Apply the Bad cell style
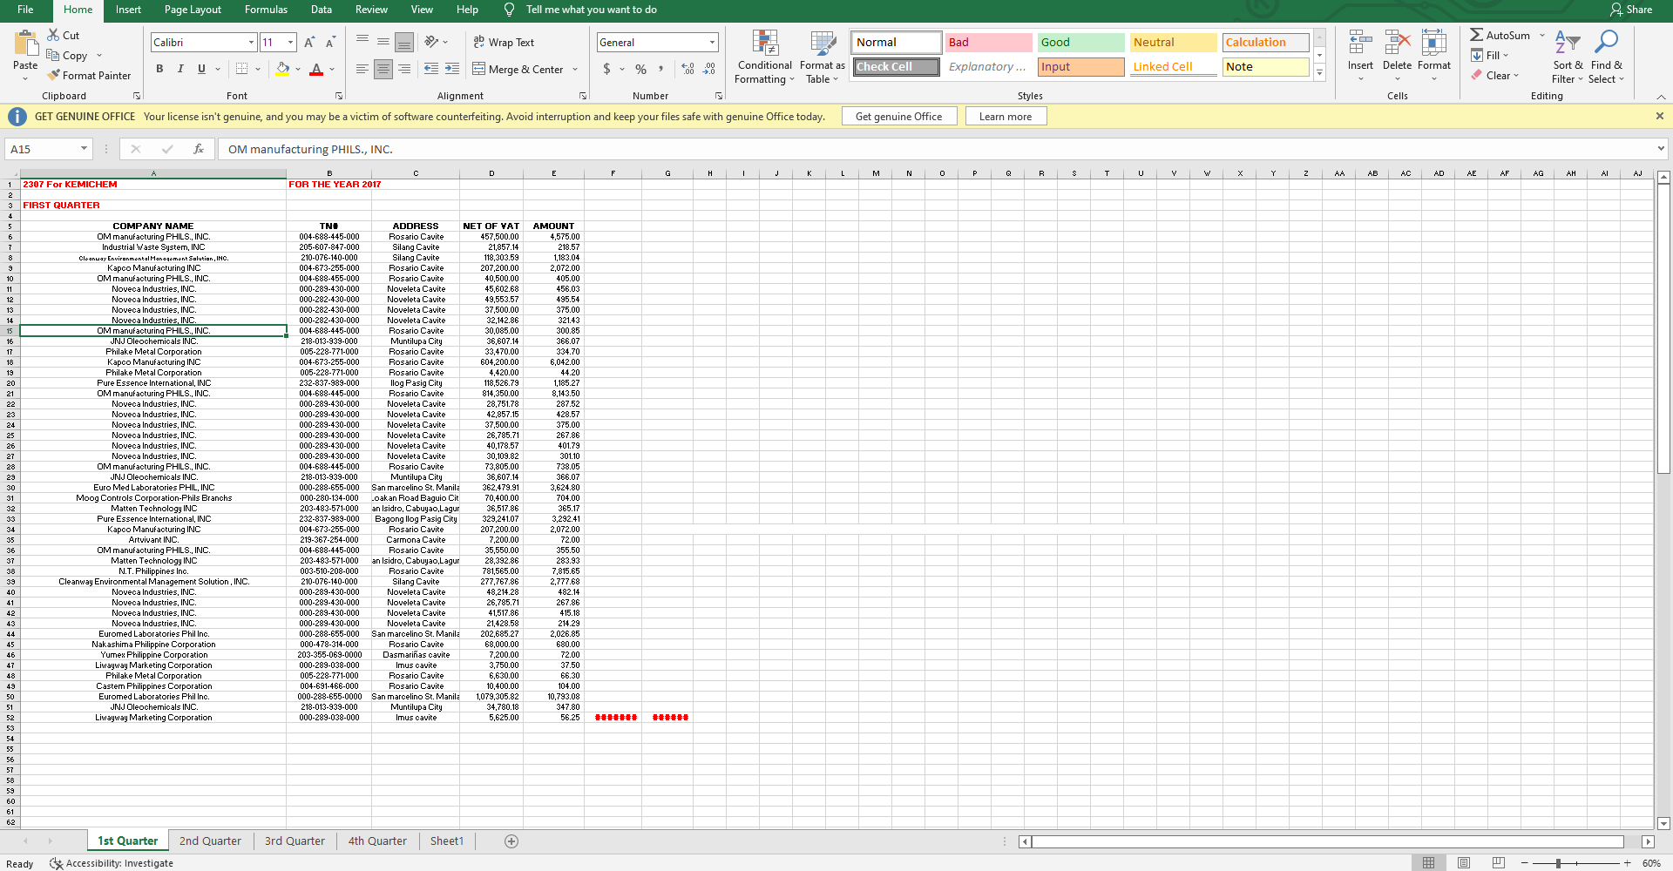Viewport: 1673px width, 871px height. [x=988, y=42]
